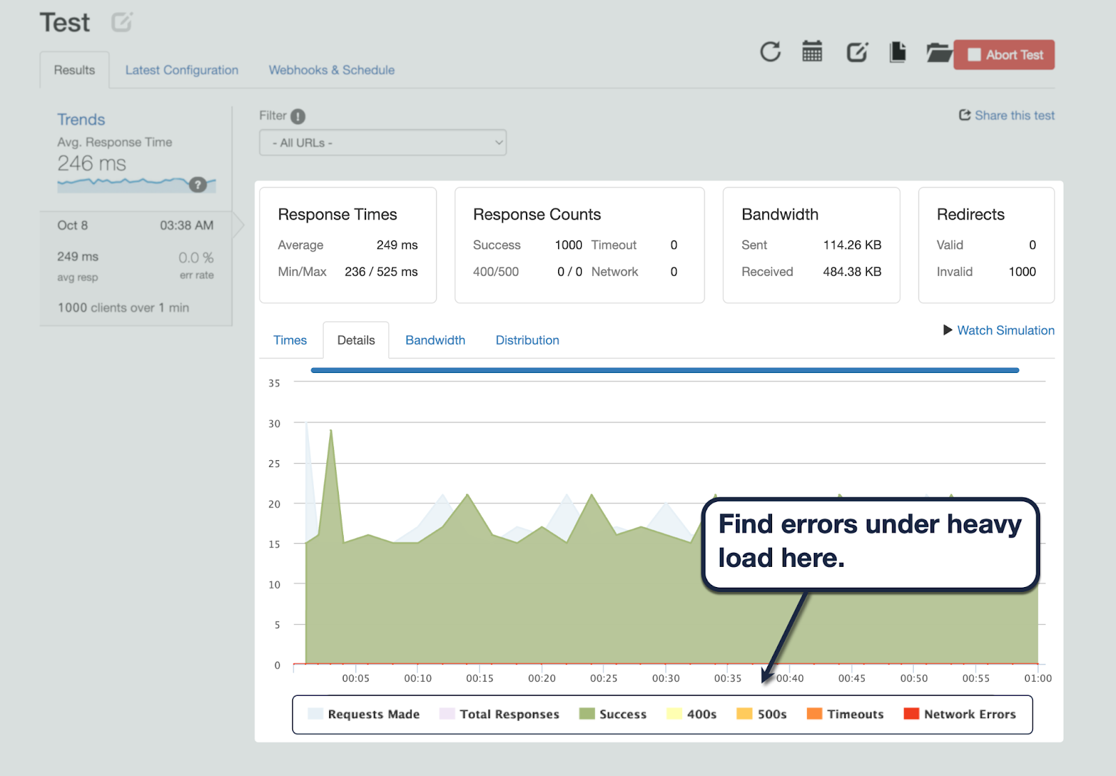The image size is (1116, 776).
Task: Toggle Requests Made series in legend
Action: pos(363,714)
